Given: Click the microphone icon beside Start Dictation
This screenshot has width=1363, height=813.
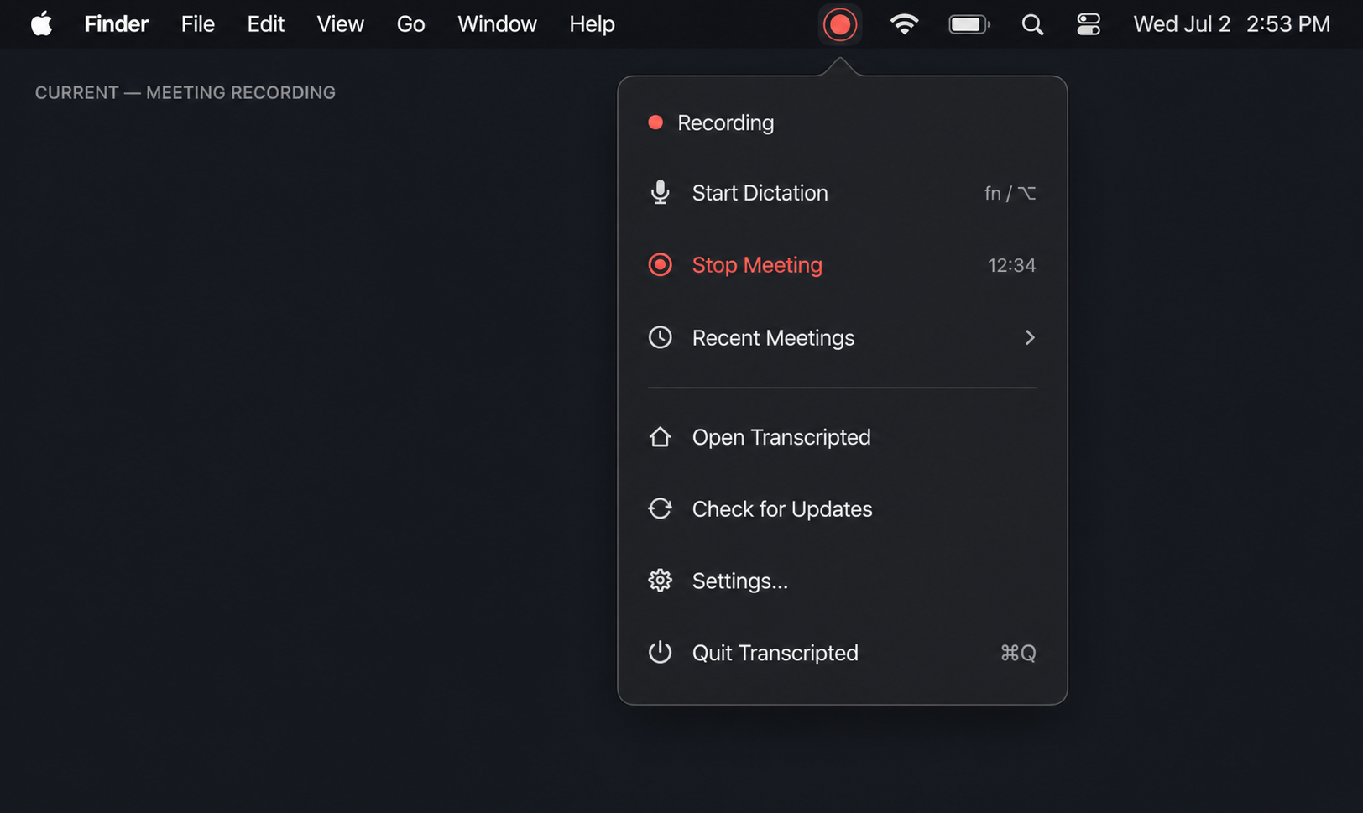Looking at the screenshot, I should point(661,193).
